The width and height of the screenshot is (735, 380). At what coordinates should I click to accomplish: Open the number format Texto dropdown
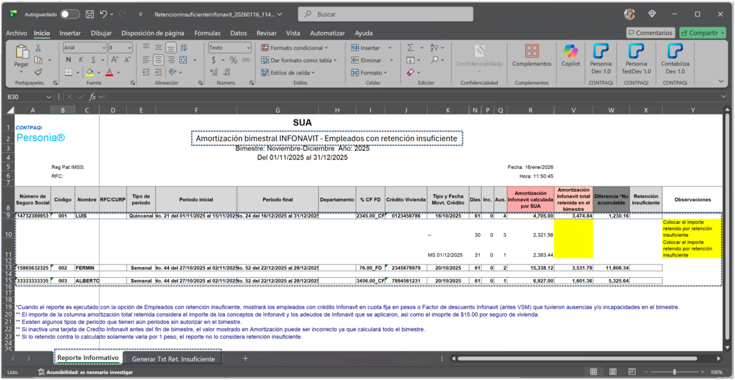248,48
